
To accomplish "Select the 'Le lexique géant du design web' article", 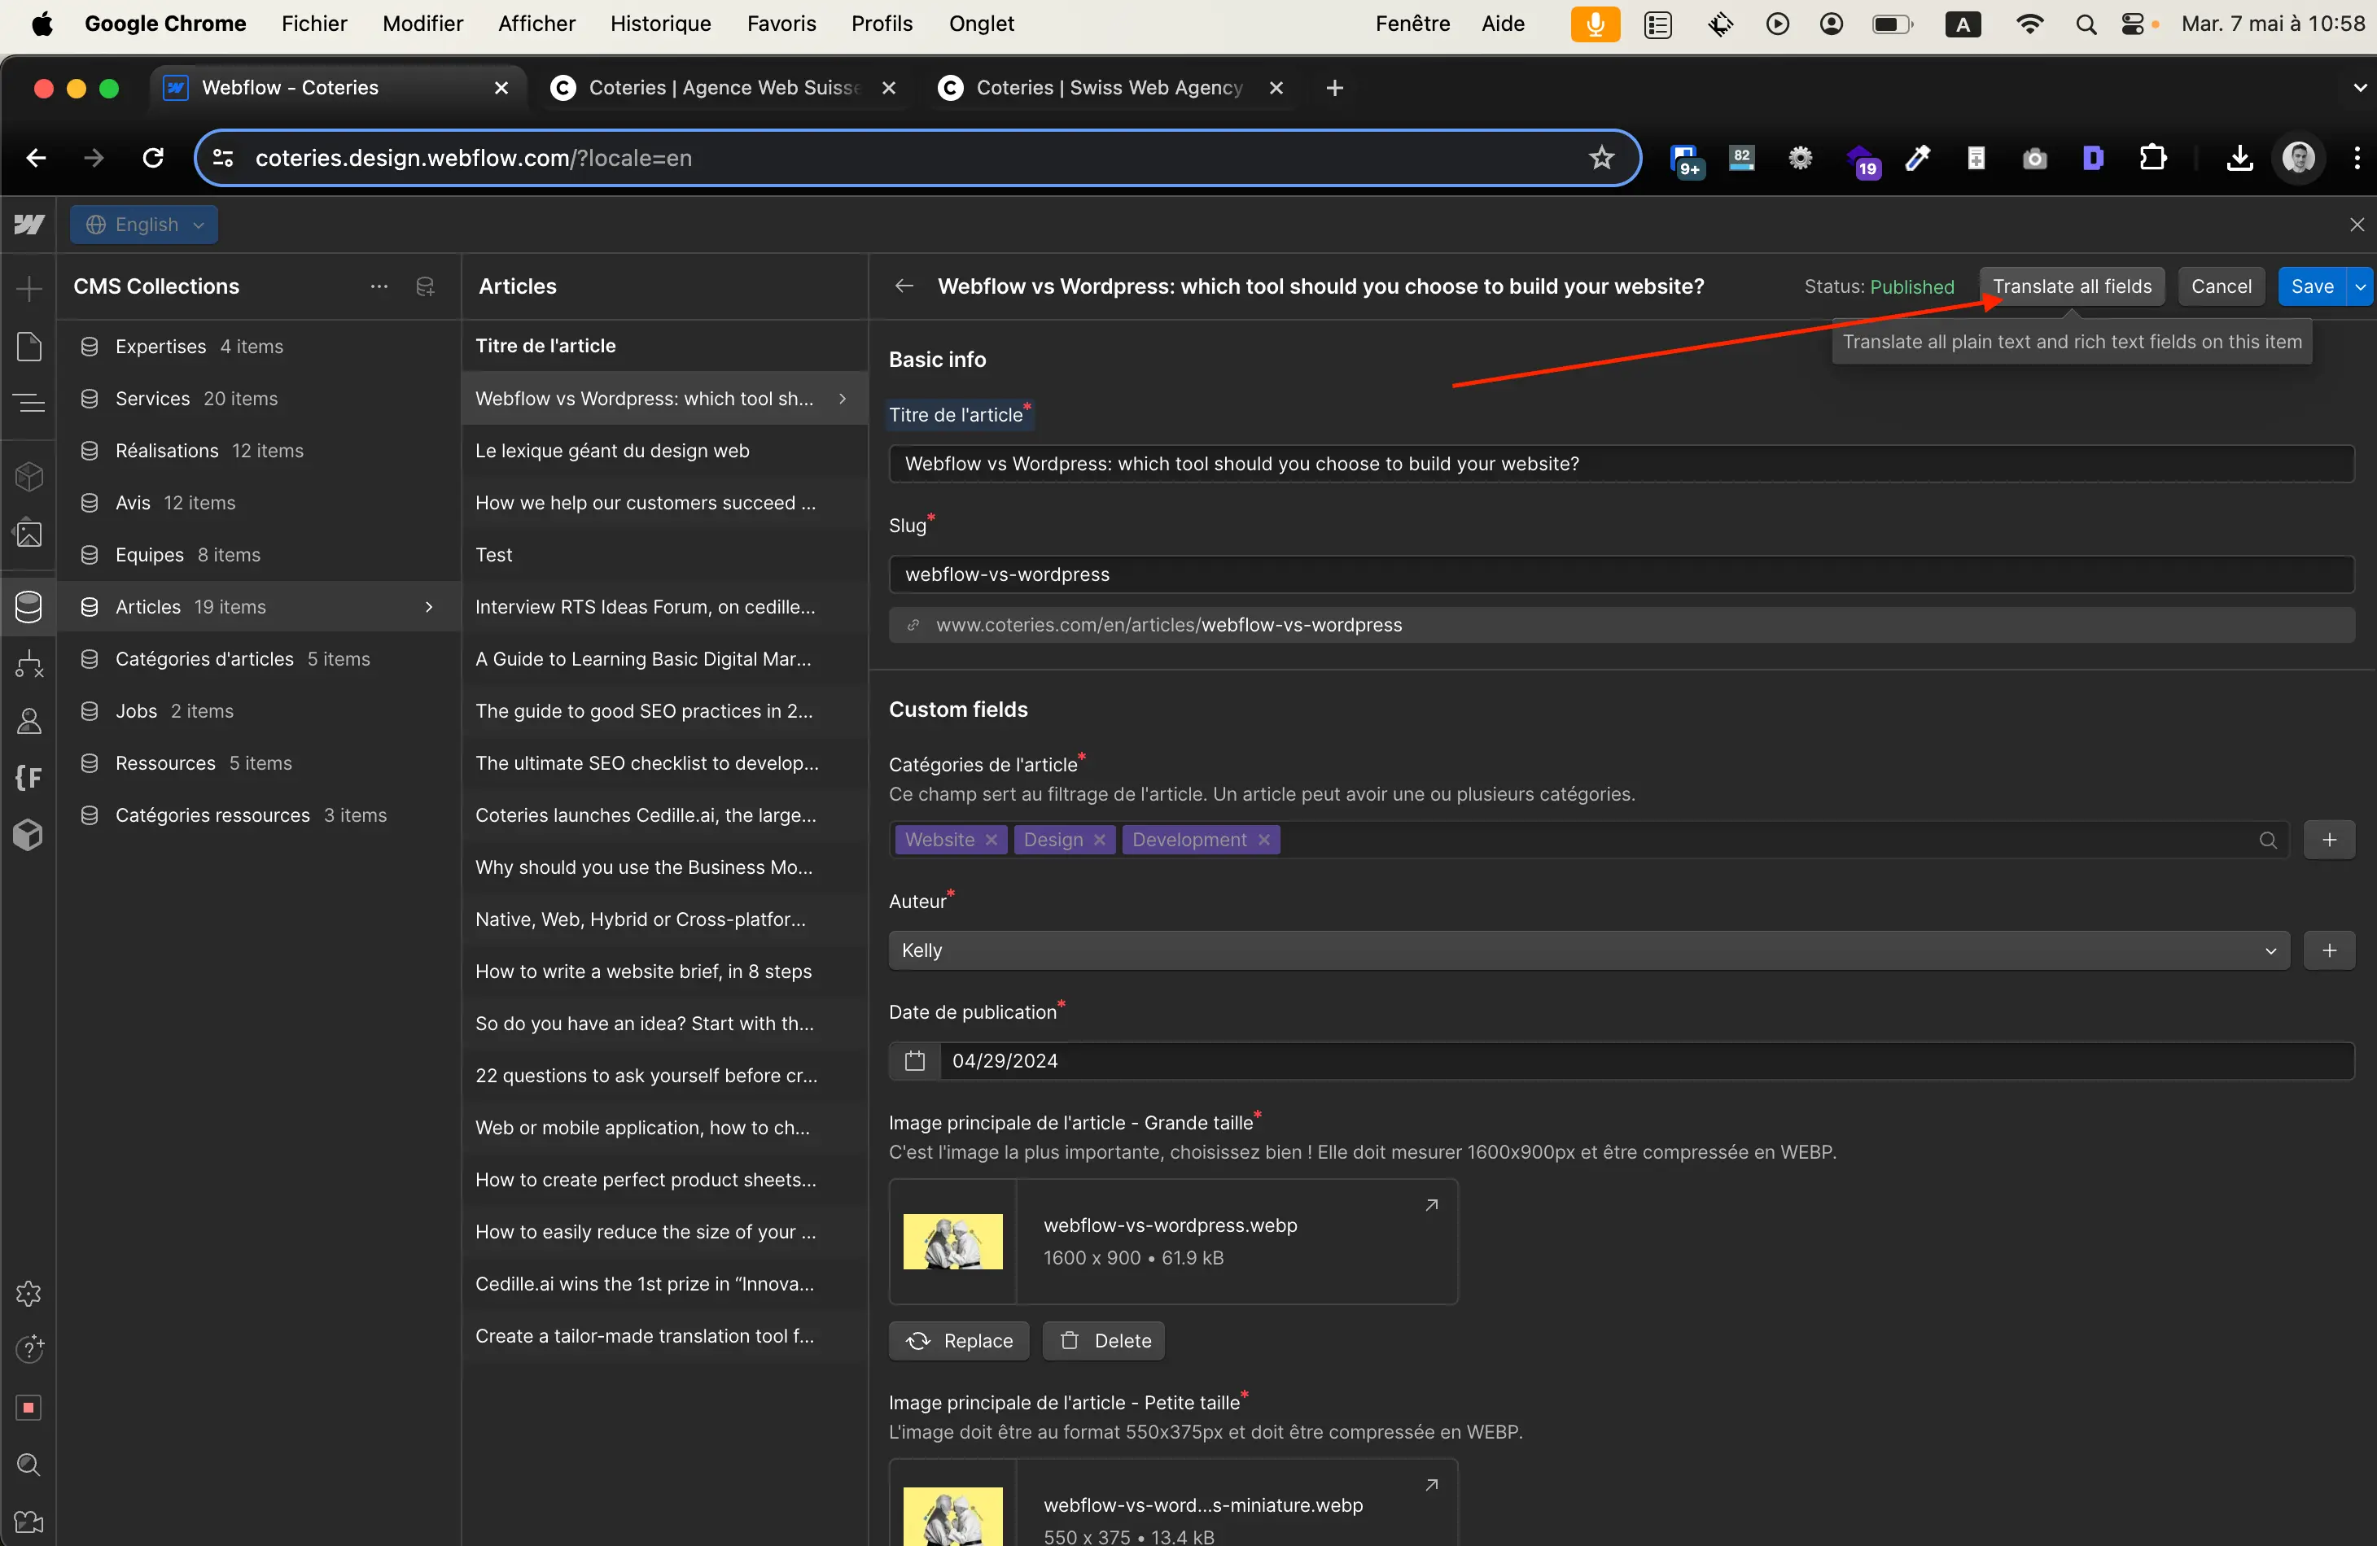I will pos(664,450).
